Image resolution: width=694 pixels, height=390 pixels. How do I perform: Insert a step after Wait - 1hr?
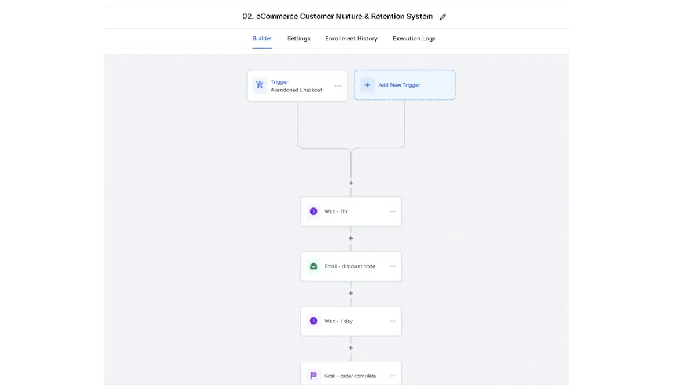(351, 239)
